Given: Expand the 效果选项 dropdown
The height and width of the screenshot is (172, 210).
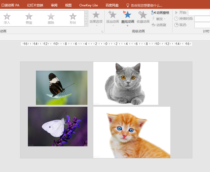Looking at the screenshot, I should (96, 19).
